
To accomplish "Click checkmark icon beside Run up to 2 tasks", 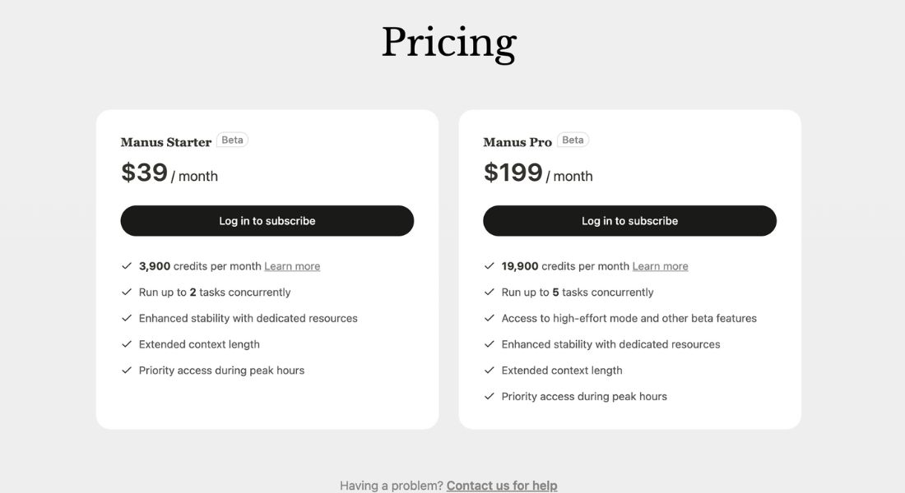I will click(127, 292).
